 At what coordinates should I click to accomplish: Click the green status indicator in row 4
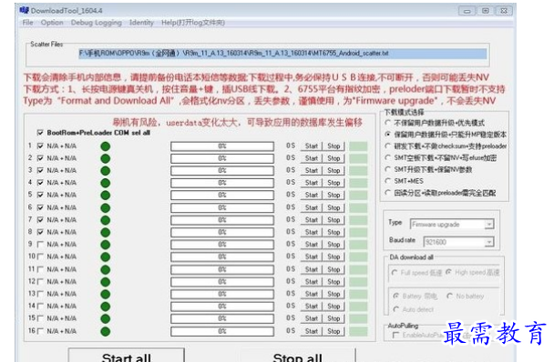[106, 183]
